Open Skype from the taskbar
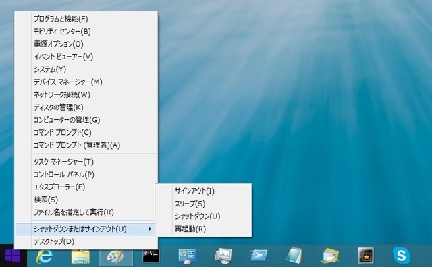Image resolution: width=432 pixels, height=267 pixels. point(401,256)
